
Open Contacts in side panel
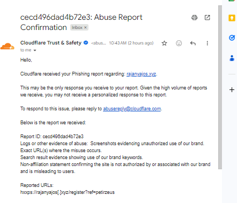tap(232, 58)
